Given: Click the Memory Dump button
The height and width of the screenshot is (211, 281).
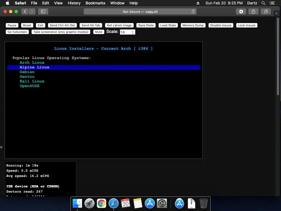Looking at the screenshot, I should [193, 25].
